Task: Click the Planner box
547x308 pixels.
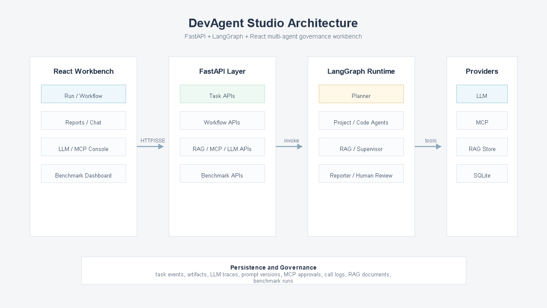Action: (361, 94)
